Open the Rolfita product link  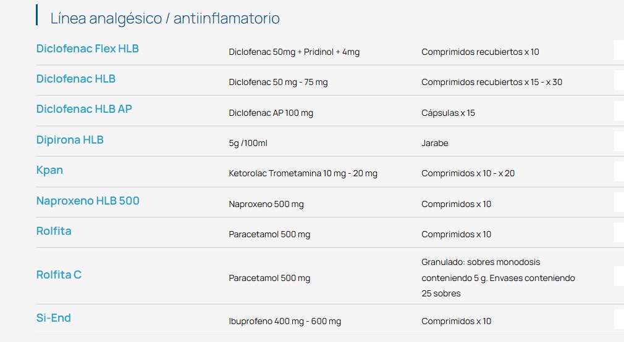[54, 231]
